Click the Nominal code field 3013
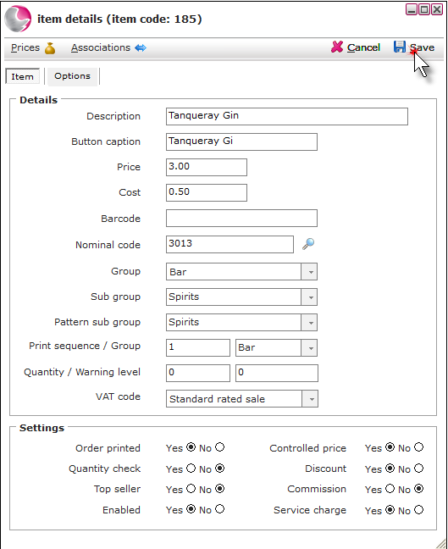This screenshot has width=448, height=549. (x=230, y=244)
